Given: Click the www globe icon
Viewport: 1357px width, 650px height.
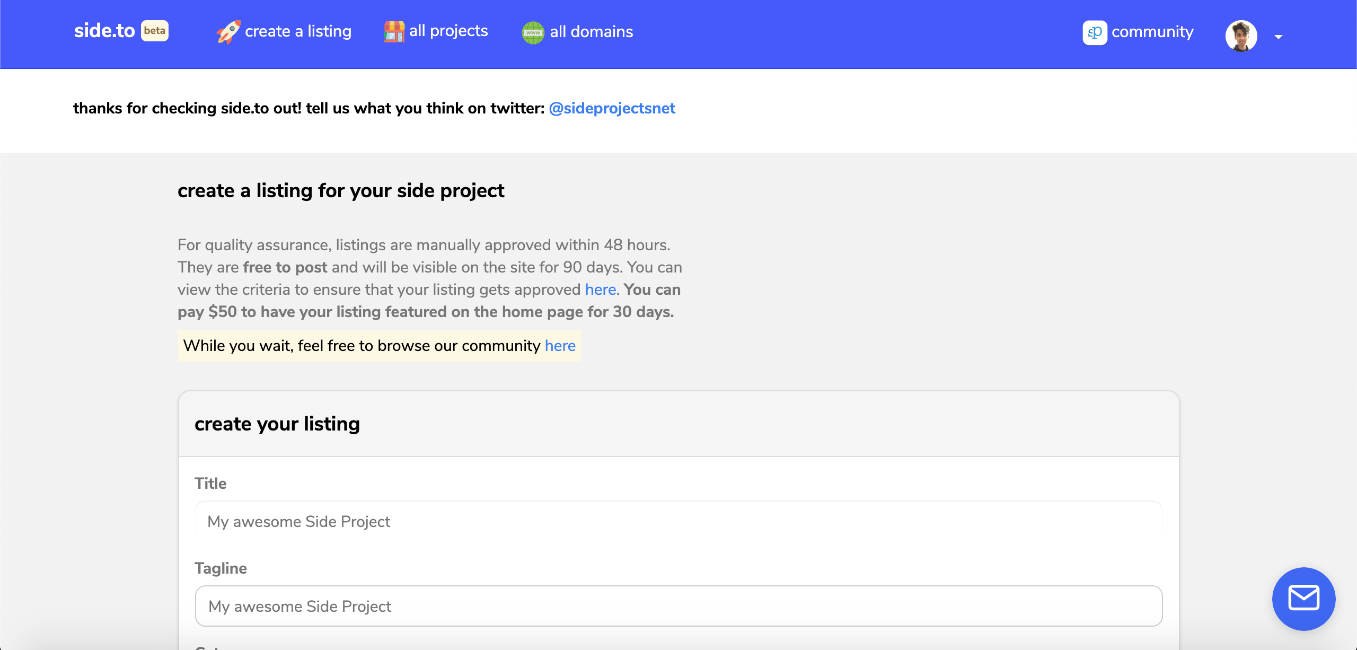Looking at the screenshot, I should [x=533, y=32].
